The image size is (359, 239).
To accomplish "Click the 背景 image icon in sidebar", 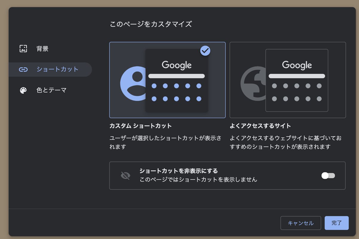I will pyautogui.click(x=23, y=49).
